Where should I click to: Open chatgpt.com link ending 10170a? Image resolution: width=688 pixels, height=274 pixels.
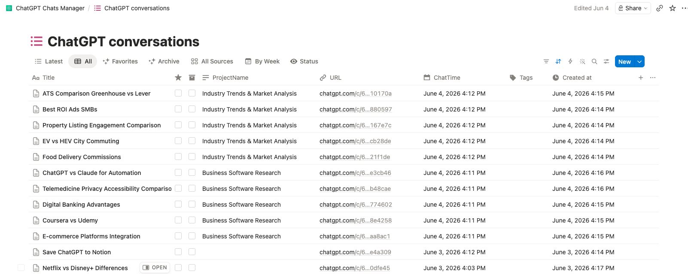(x=356, y=93)
